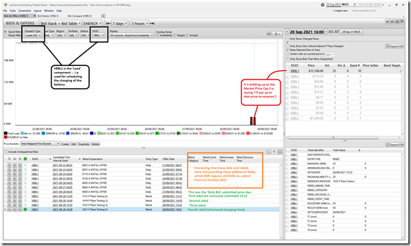Open the Window menu
The image size is (411, 246).
coord(49,11)
